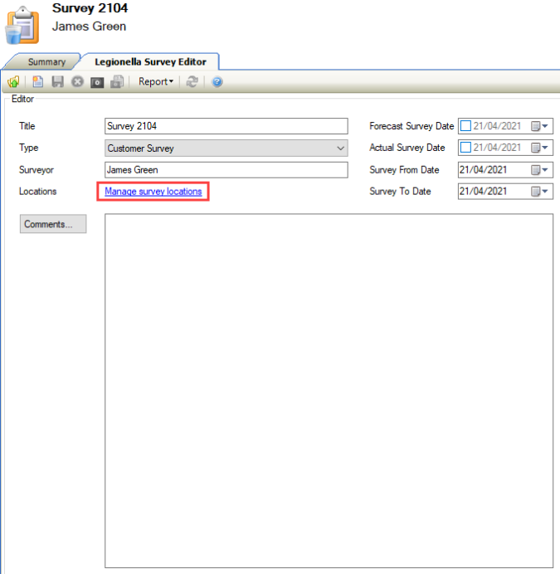The image size is (560, 574).
Task: Open the Manage survey locations link
Action: pos(153,192)
